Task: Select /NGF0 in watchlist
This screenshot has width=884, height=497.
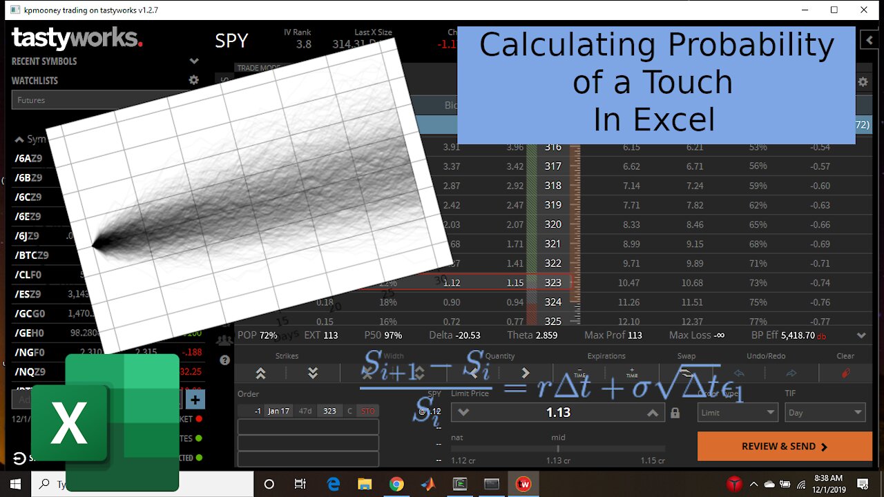Action: [x=29, y=352]
